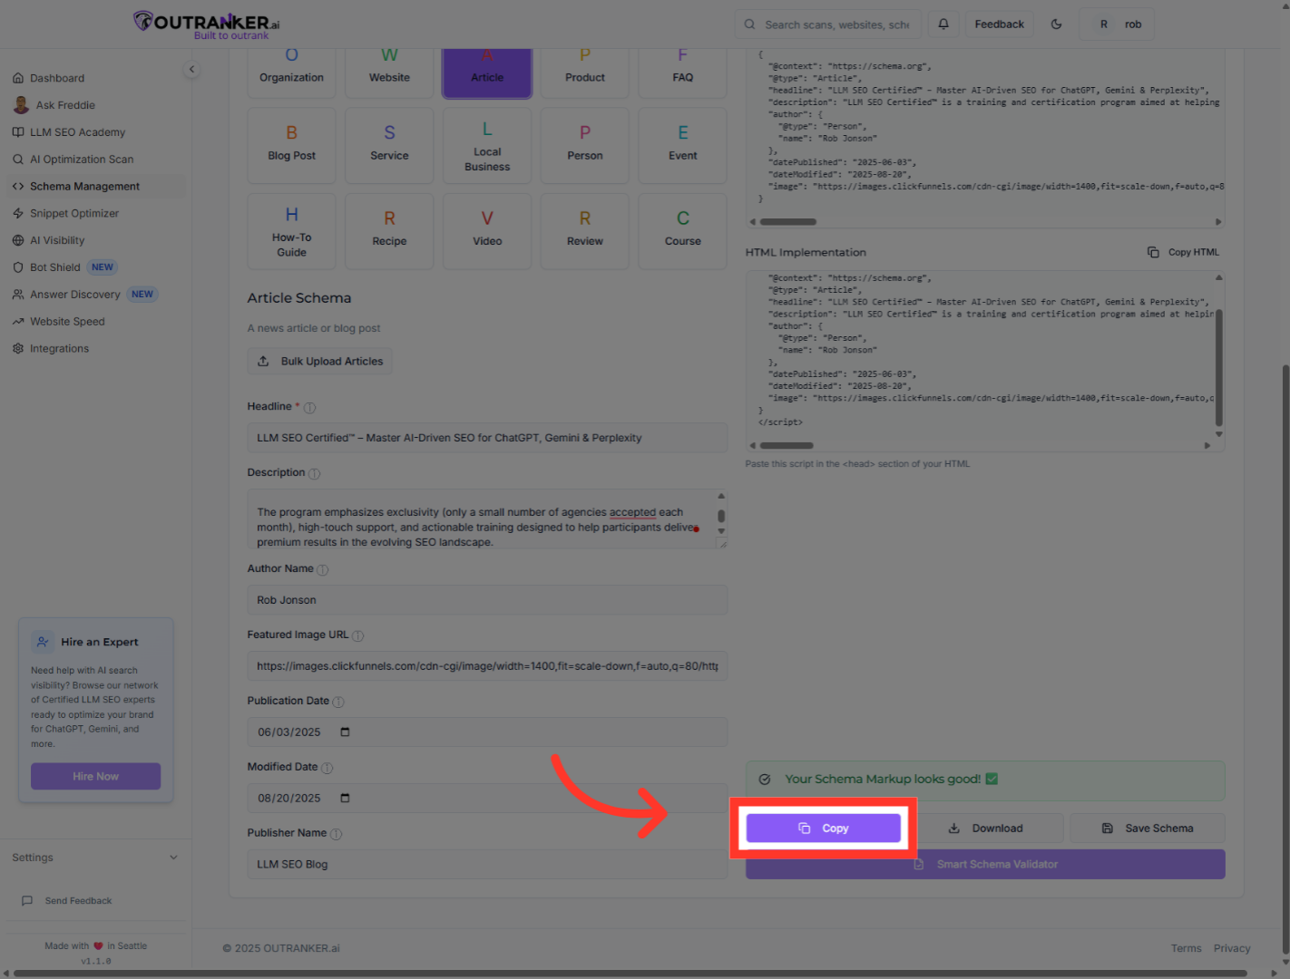This screenshot has height=979, width=1290.
Task: Choose the Person schema card
Action: [x=585, y=145]
